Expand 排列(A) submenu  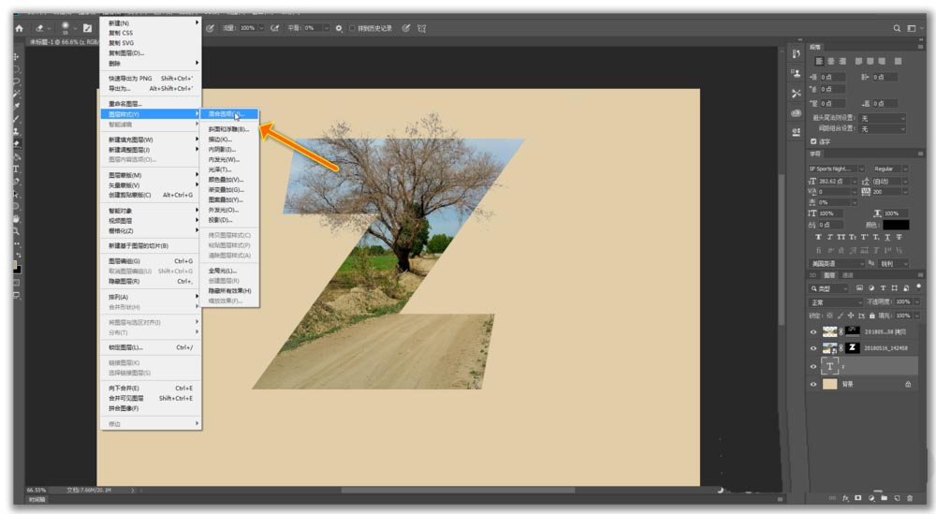(151, 297)
